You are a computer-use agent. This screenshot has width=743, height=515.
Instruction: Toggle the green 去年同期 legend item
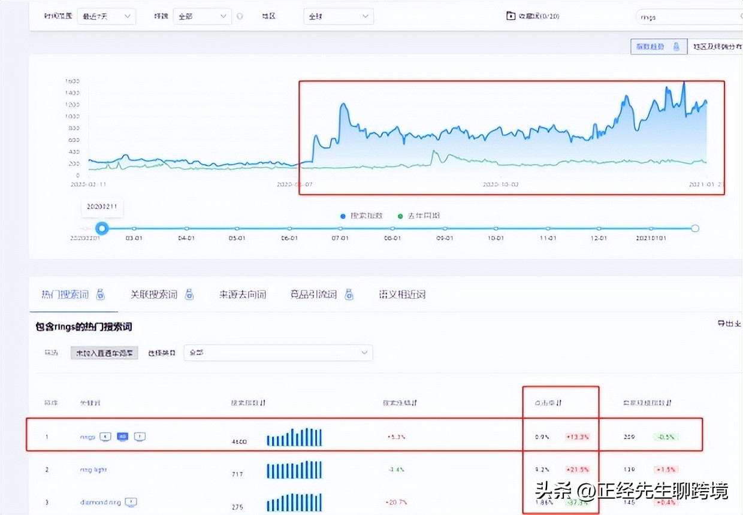click(x=419, y=216)
